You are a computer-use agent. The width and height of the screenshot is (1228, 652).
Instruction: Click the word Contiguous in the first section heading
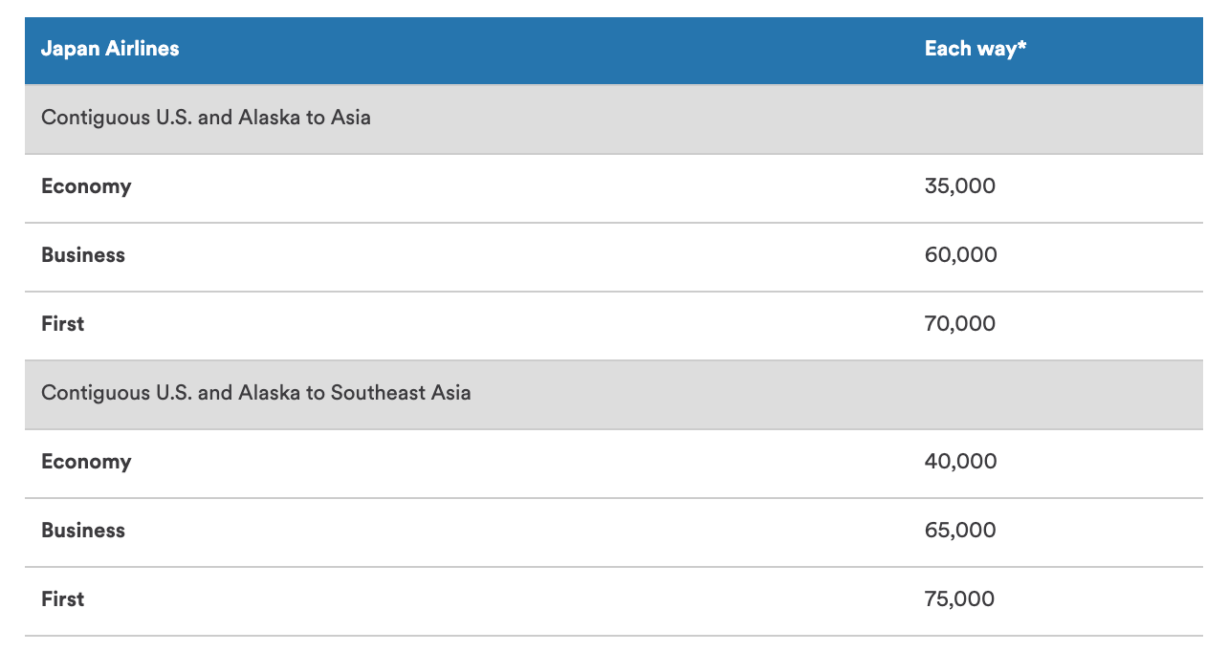click(x=90, y=118)
